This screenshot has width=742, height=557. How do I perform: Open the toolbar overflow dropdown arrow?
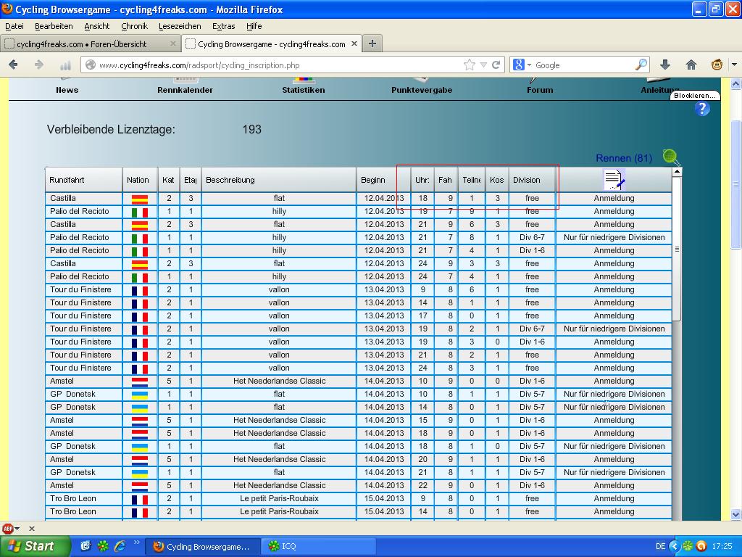pos(735,65)
